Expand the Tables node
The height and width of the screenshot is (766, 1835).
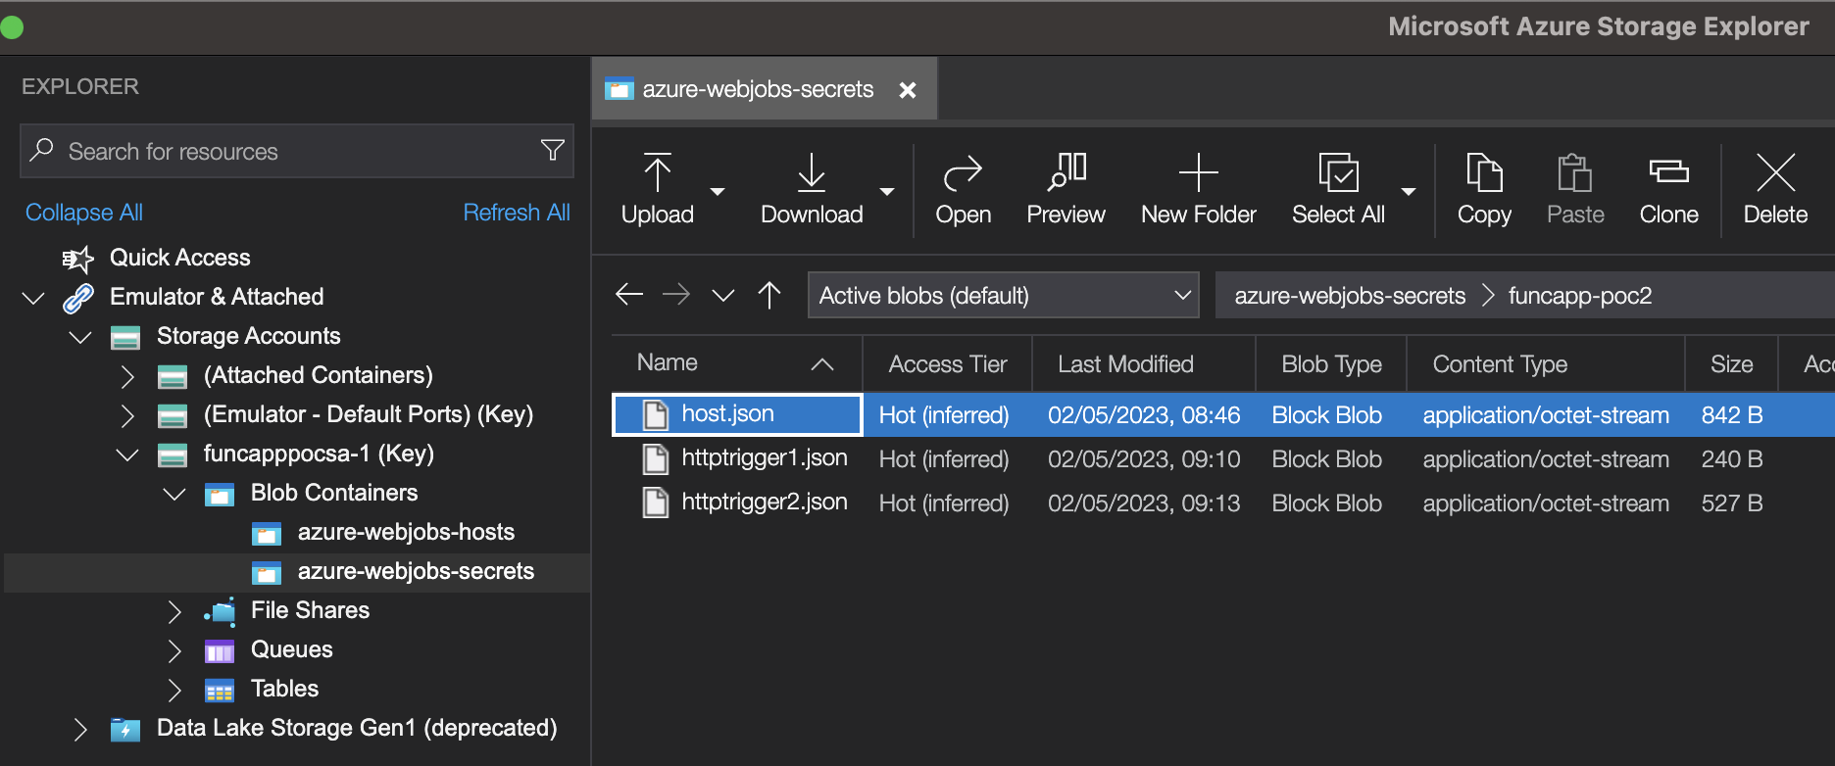[174, 690]
